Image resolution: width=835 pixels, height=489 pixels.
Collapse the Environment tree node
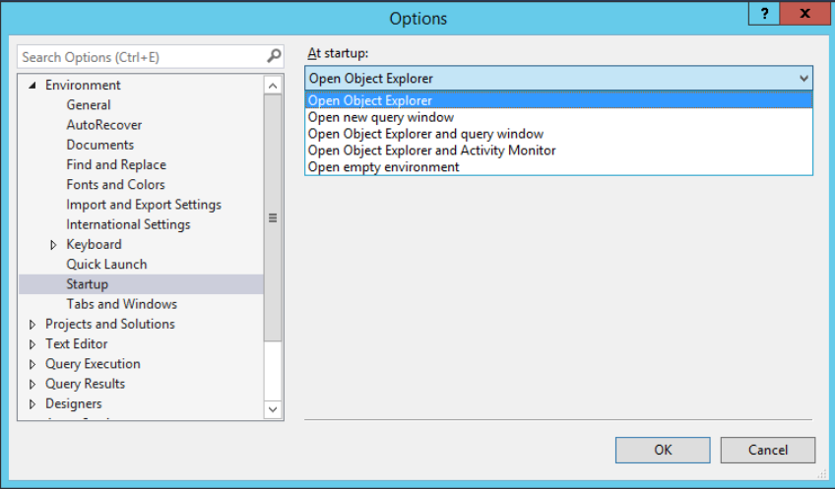32,86
